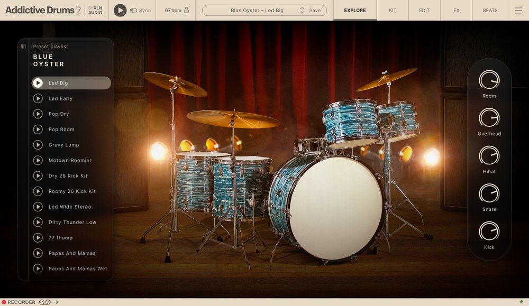This screenshot has height=306, width=529.
Task: Click the arrow icon next to the Recorder label
Action: coord(54,302)
